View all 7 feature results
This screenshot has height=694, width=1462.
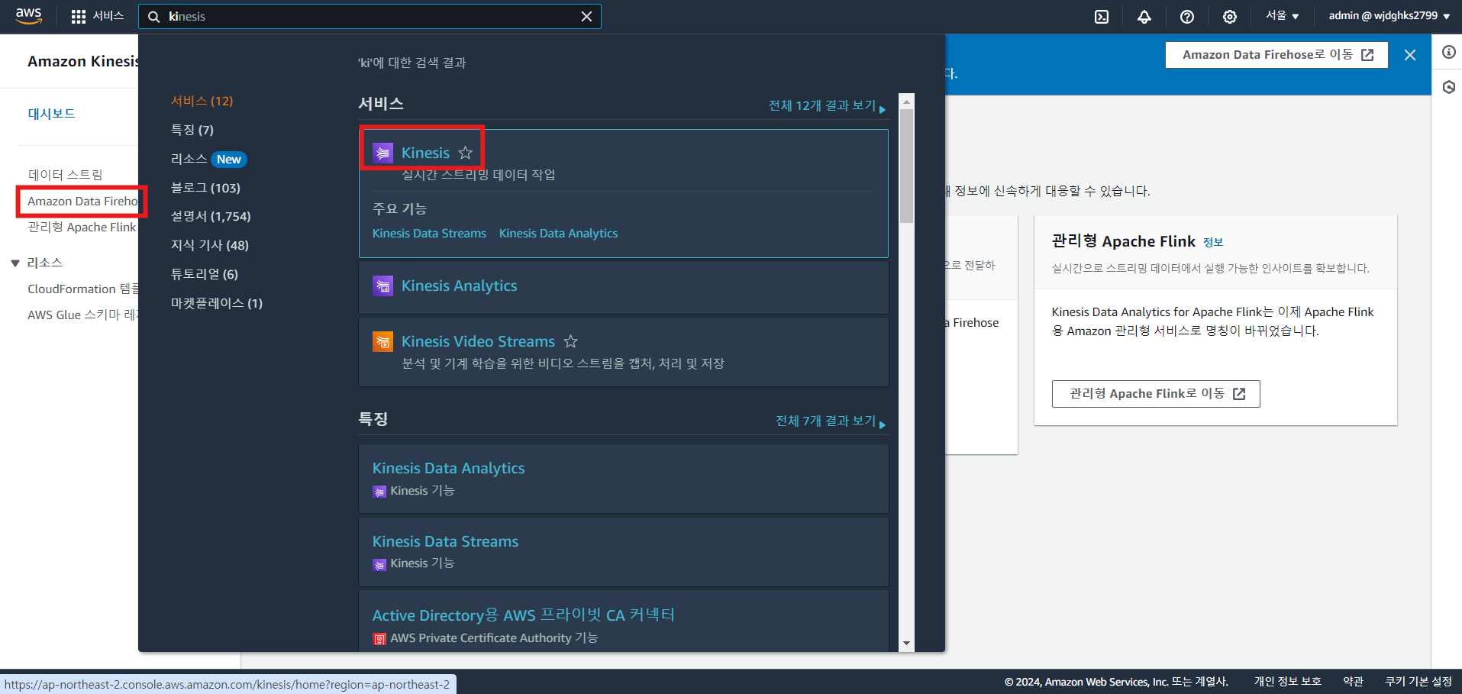[x=831, y=421]
